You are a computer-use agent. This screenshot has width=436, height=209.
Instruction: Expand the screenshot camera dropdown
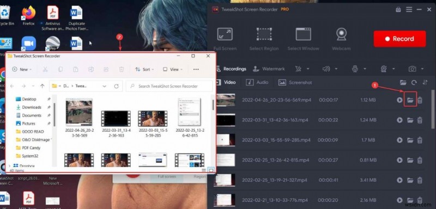pyautogui.click(x=422, y=69)
